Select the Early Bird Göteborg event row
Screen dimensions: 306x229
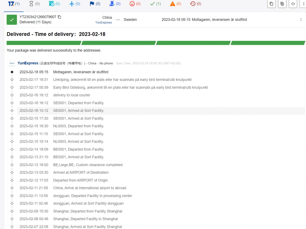(x=161, y=87)
